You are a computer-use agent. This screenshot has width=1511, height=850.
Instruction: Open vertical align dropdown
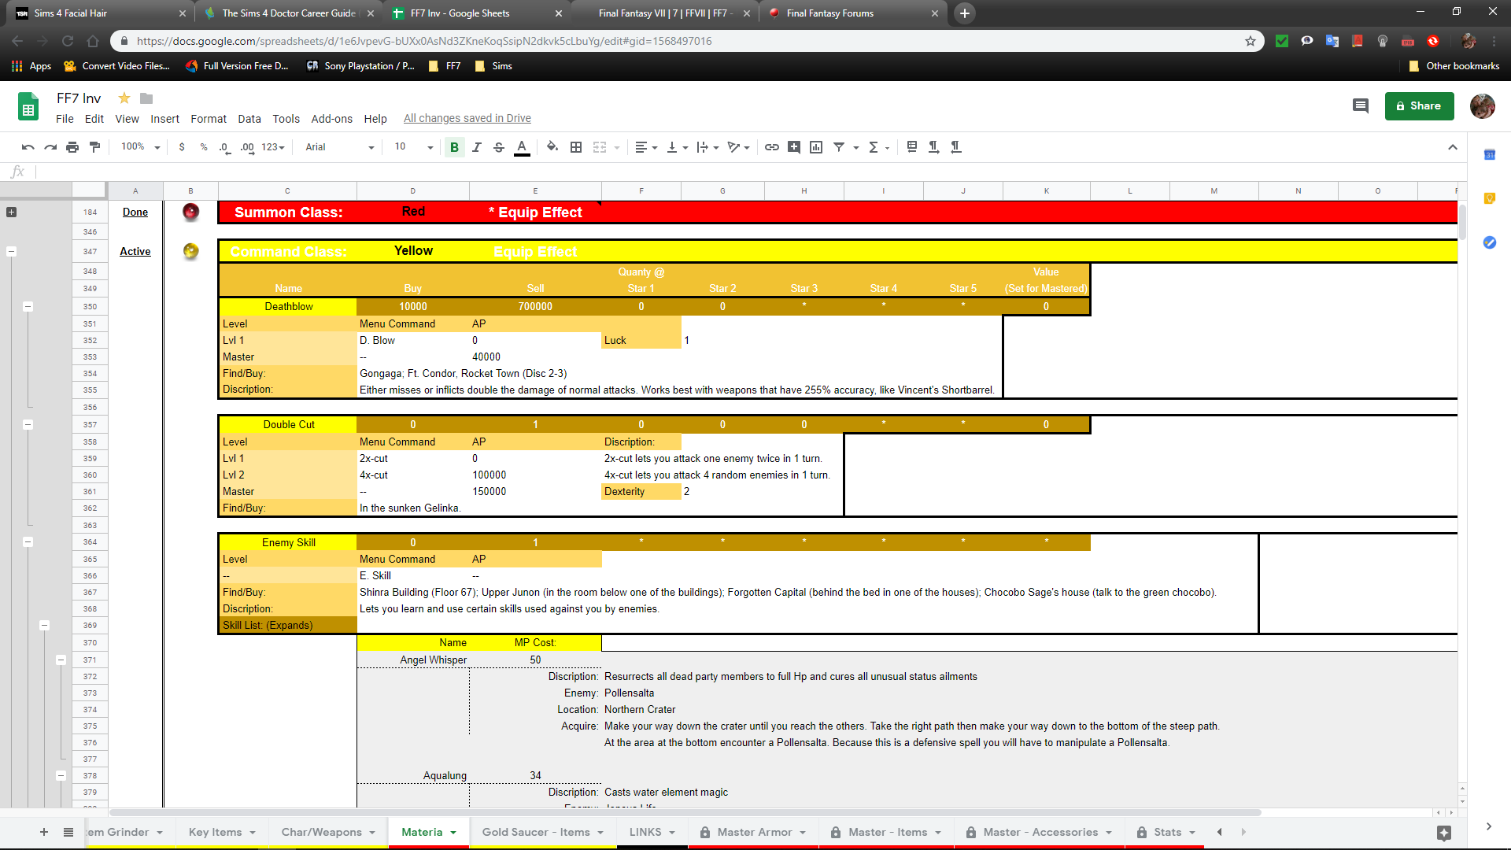pyautogui.click(x=677, y=147)
